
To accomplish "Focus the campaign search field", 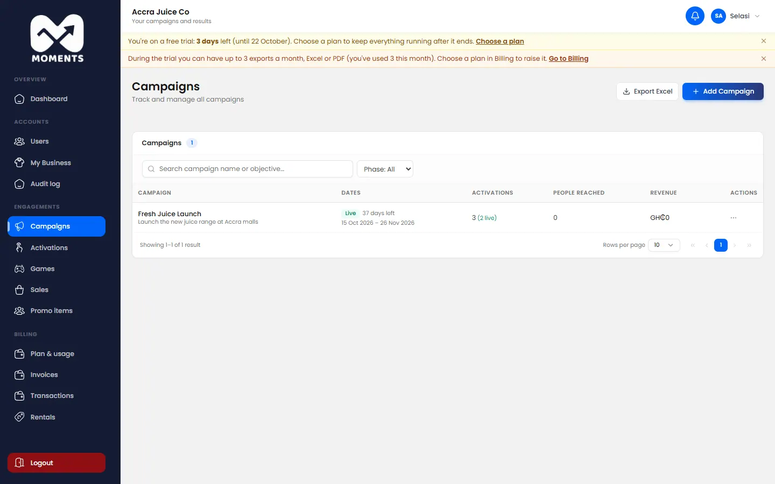I will [248, 169].
